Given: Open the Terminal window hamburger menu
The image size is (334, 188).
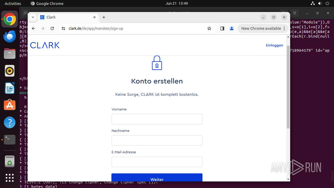Looking at the screenshot, I should point(295,13).
